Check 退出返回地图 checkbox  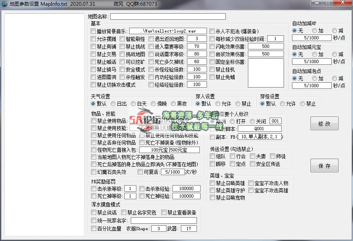[151, 39]
